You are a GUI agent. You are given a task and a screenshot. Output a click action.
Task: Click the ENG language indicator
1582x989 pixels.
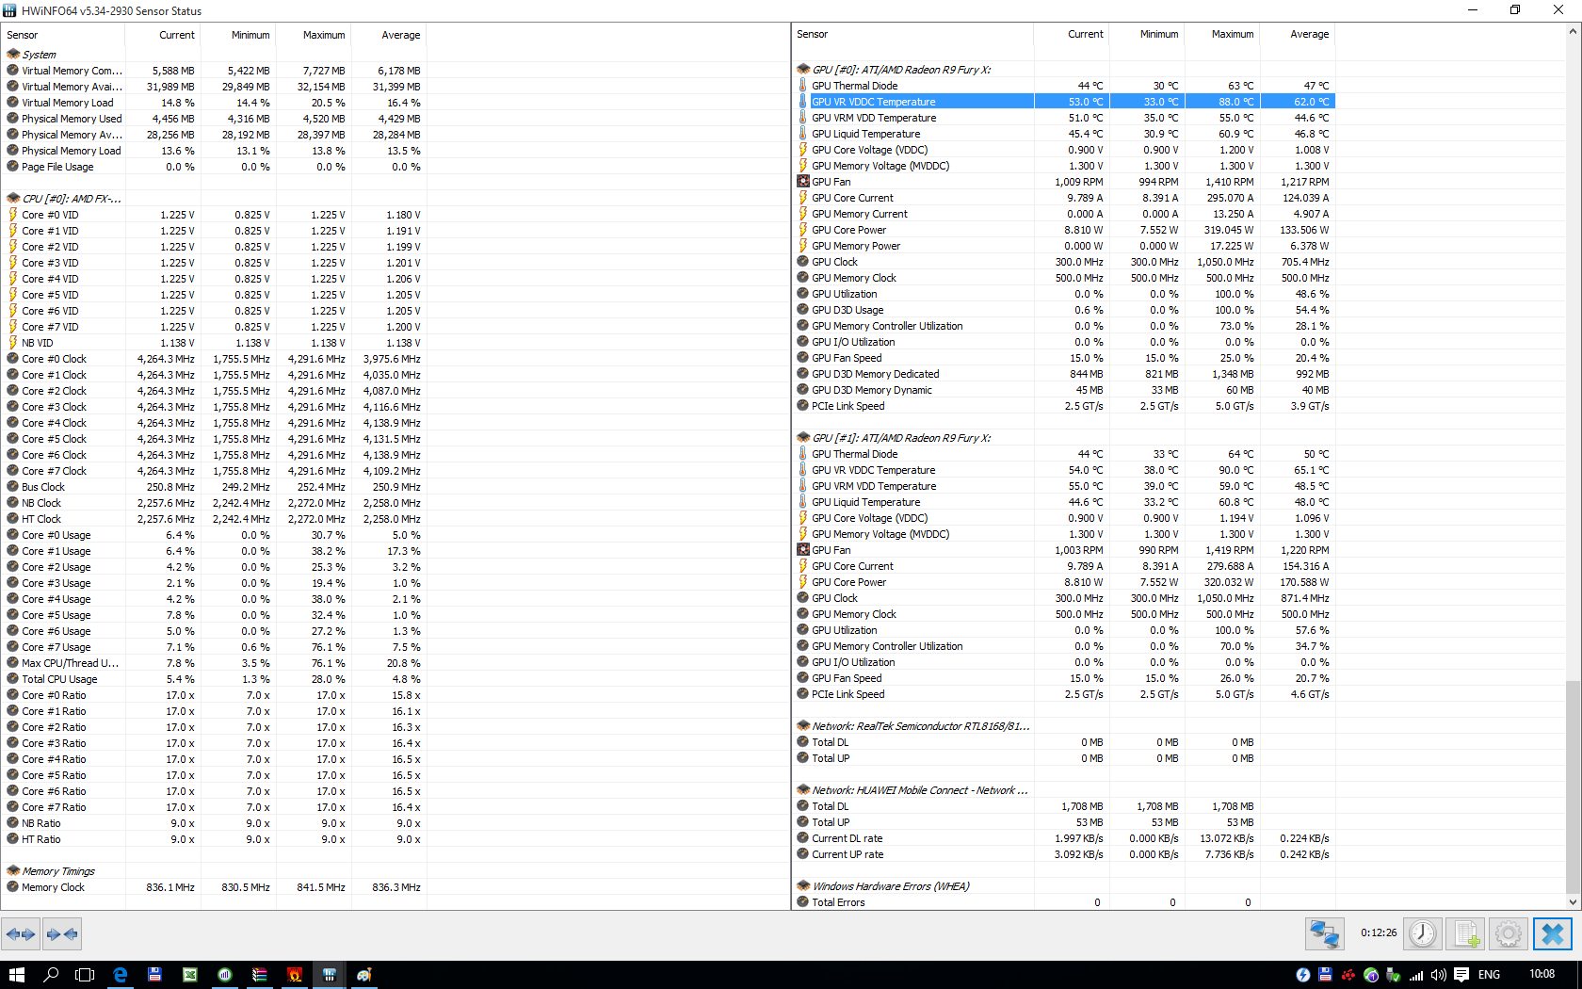tap(1490, 975)
